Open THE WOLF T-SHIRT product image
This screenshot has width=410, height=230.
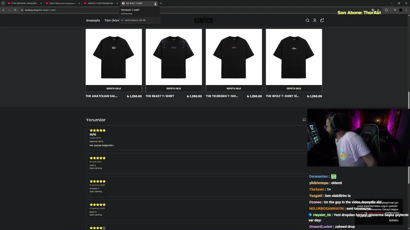tap(294, 57)
